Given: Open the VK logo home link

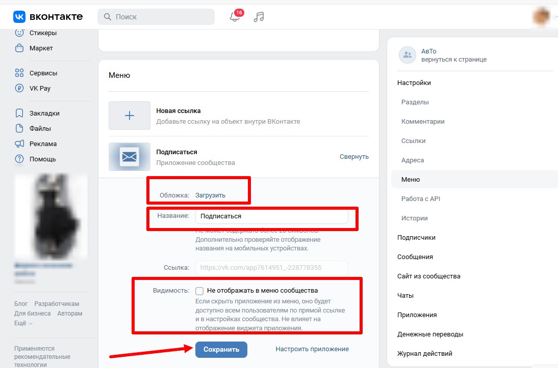Looking at the screenshot, I should pos(48,17).
